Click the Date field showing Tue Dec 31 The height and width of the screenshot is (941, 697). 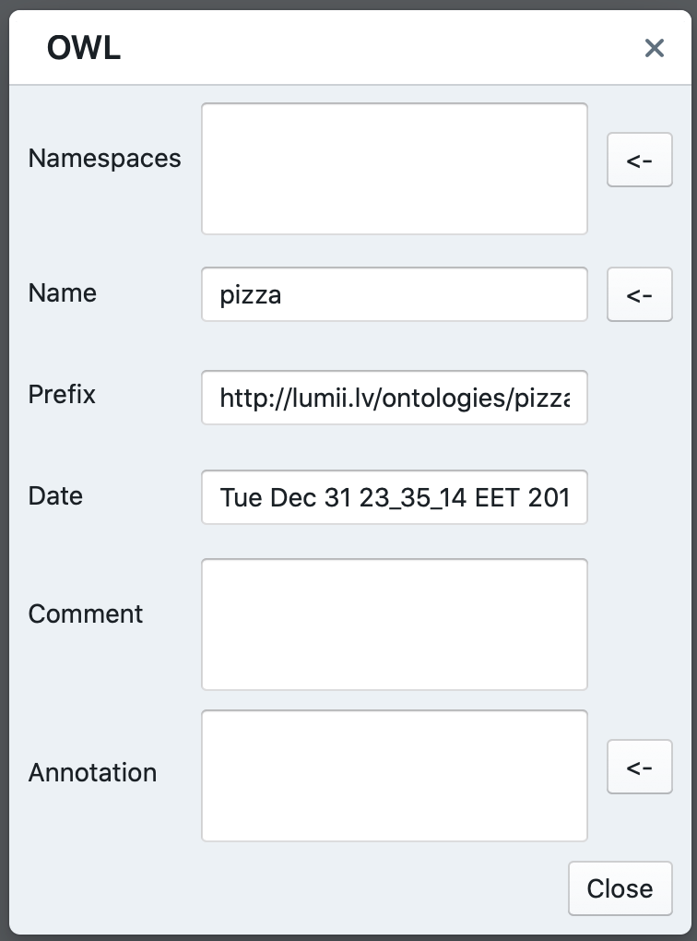click(394, 497)
